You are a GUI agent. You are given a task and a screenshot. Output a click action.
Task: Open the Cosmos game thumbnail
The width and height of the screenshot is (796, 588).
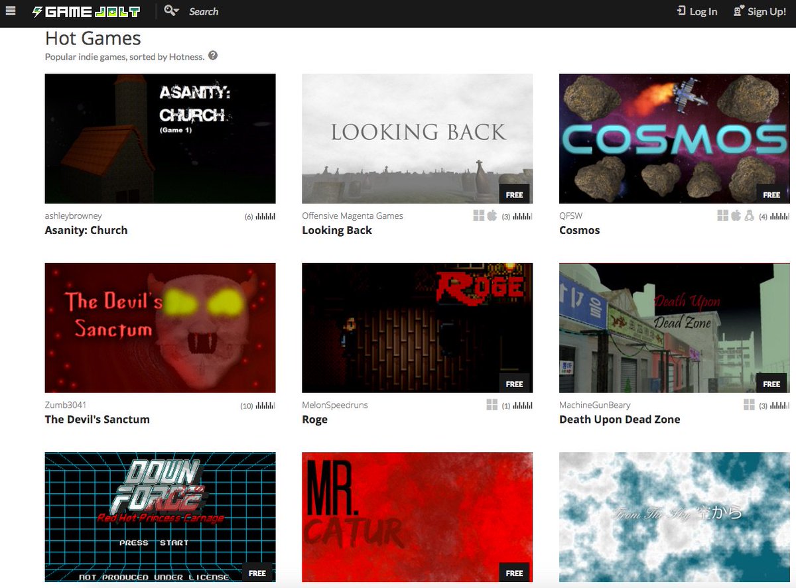[x=675, y=139]
